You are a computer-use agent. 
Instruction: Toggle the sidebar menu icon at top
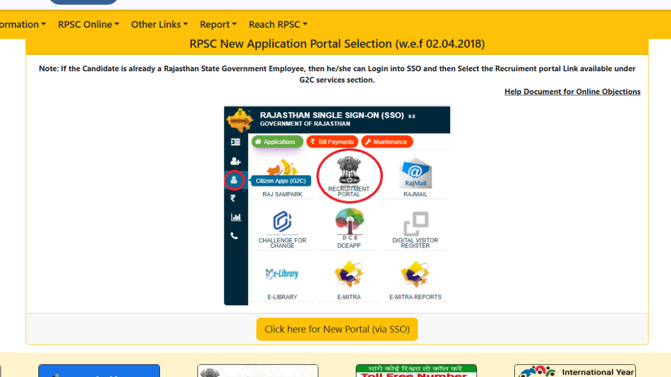click(x=235, y=142)
